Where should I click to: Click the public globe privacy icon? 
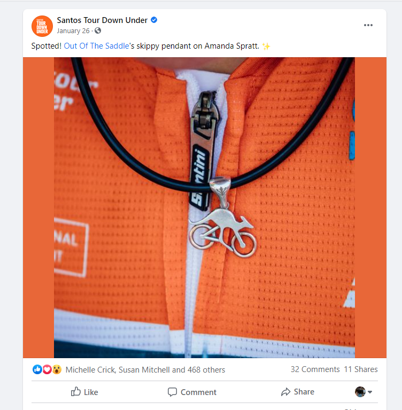[x=98, y=30]
